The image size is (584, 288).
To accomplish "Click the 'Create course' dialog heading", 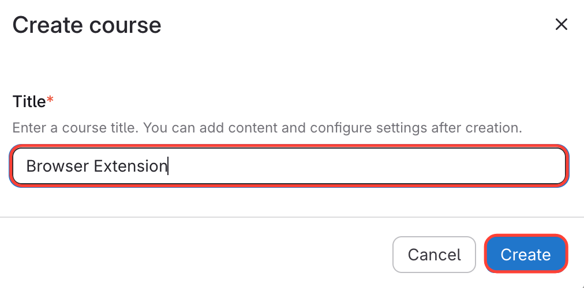I will [x=87, y=25].
